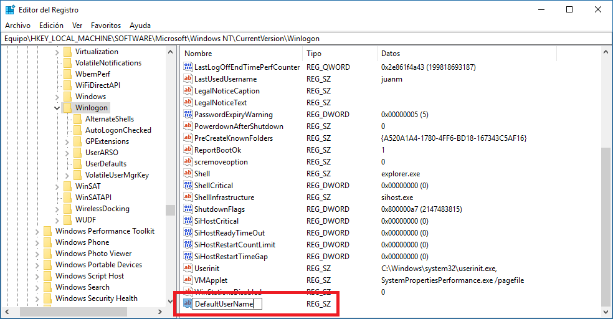Click the SiHostReadyTimeOut DWORD icon
The width and height of the screenshot is (613, 319).
[x=188, y=232]
